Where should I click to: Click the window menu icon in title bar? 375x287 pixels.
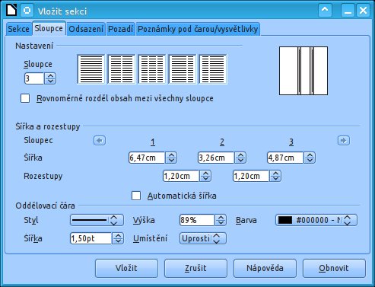pos(27,11)
